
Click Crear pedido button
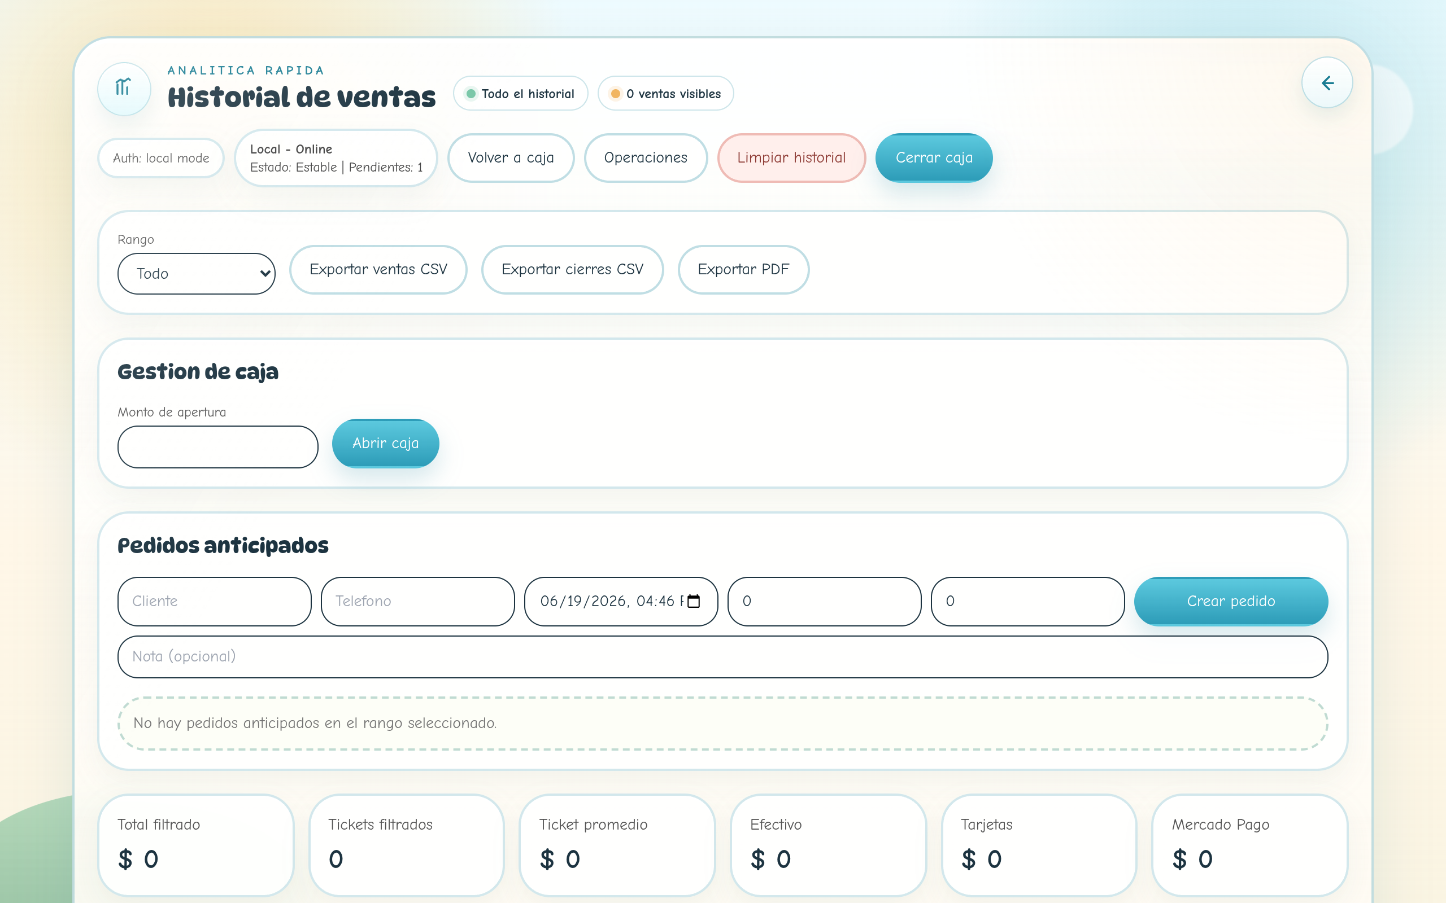[x=1231, y=601]
